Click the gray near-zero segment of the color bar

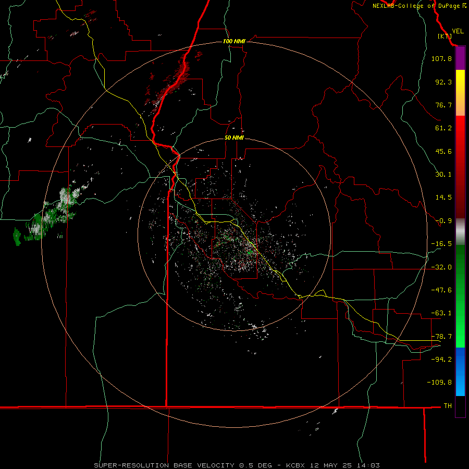(460, 232)
